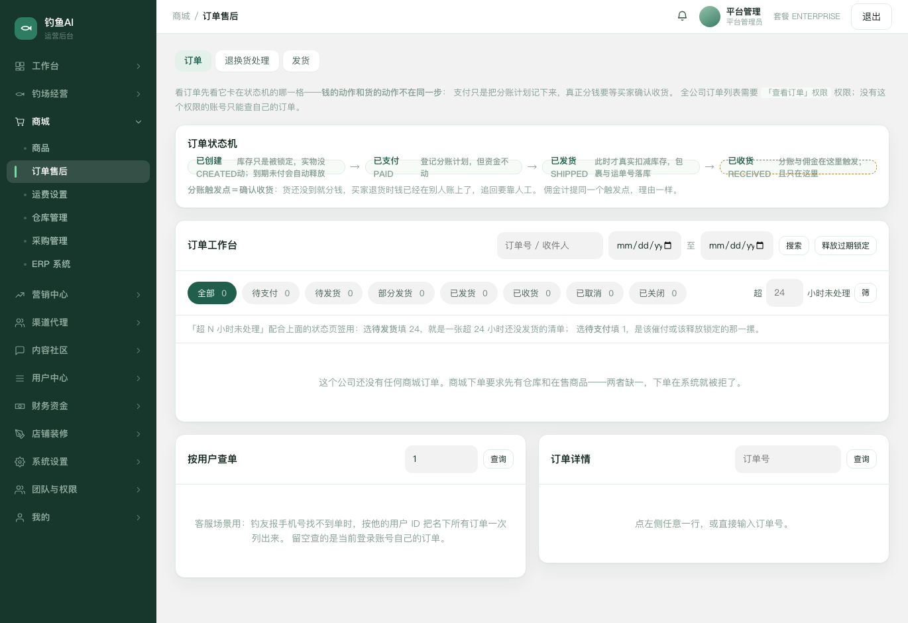Filter orders by 待发货 status
Viewport: 908px width, 623px height.
tap(333, 294)
